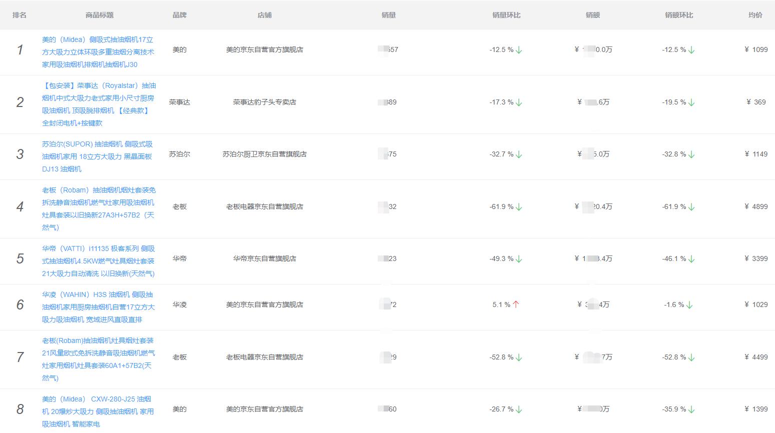Click the down arrow beside -1.6% for 华凌
The width and height of the screenshot is (775, 433).
(690, 304)
